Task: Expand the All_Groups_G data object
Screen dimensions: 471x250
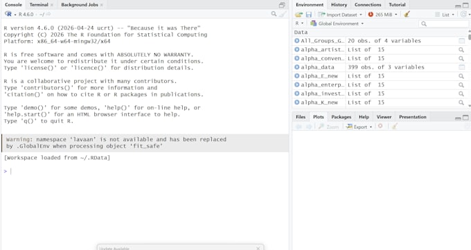Action: click(x=296, y=41)
